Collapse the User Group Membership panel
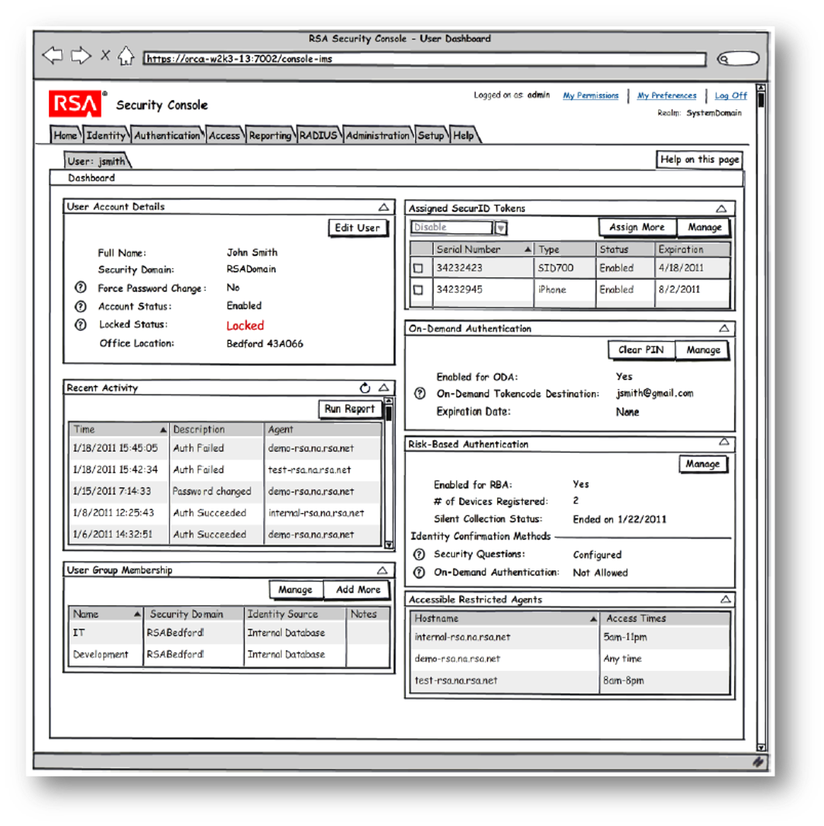Image resolution: width=824 pixels, height=826 pixels. (x=383, y=570)
